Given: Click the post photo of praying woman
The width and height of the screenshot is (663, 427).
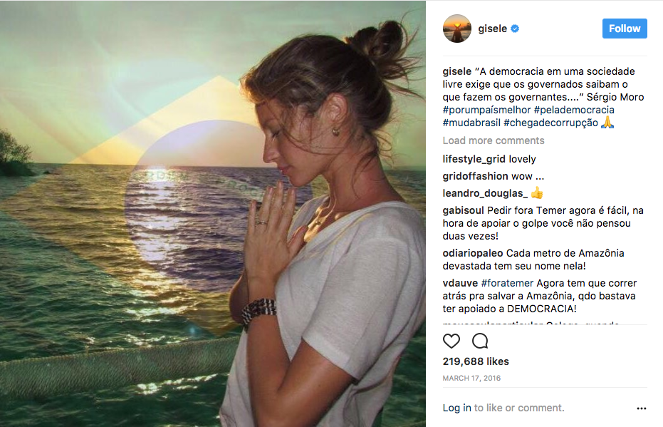Looking at the screenshot, I should coord(213,214).
